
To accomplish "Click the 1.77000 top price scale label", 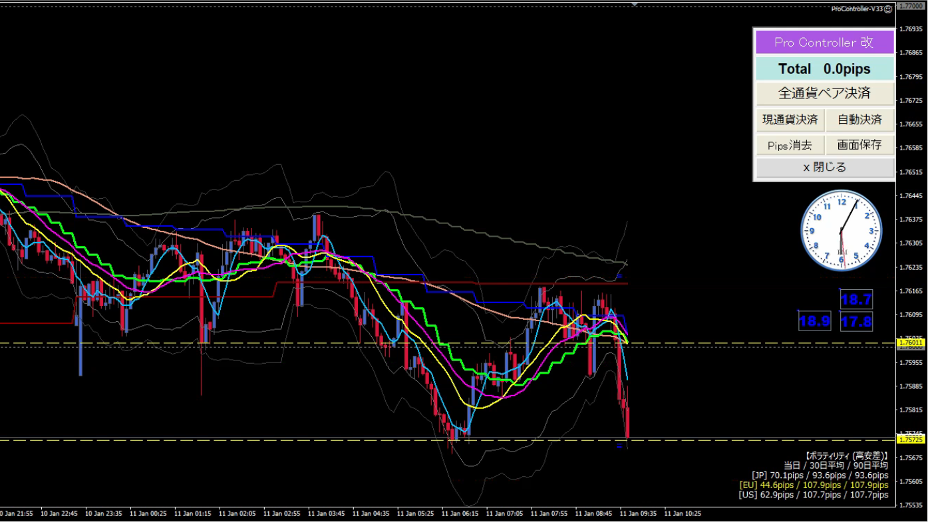I will click(x=911, y=6).
